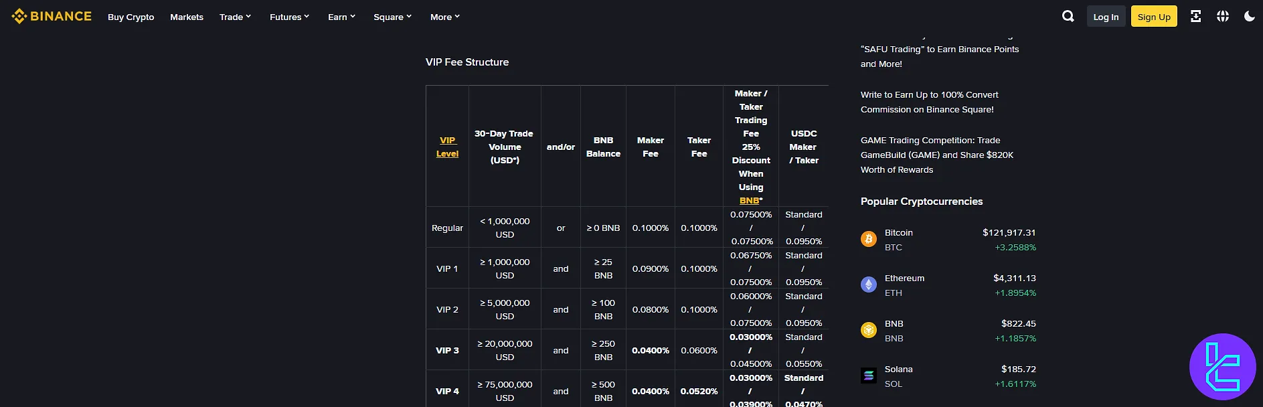Screen dimensions: 1263x407
Task: Click the Log In button
Action: [x=1106, y=17]
